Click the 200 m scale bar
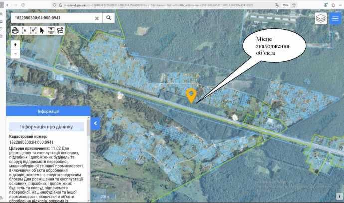This screenshot has width=344, height=203. click(105, 197)
